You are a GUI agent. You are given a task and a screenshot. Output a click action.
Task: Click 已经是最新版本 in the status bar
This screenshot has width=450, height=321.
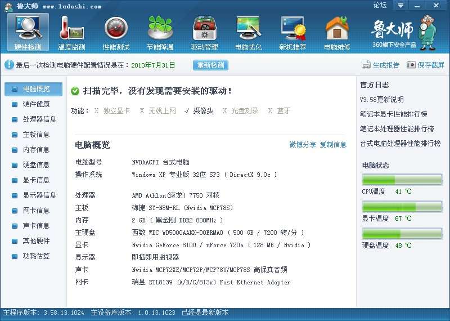(x=205, y=313)
